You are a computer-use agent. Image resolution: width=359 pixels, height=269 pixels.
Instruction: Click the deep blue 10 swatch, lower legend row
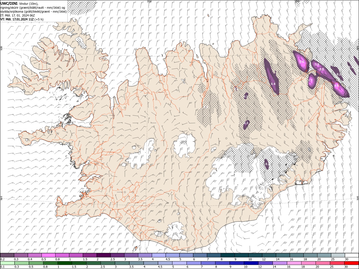point(251,263)
